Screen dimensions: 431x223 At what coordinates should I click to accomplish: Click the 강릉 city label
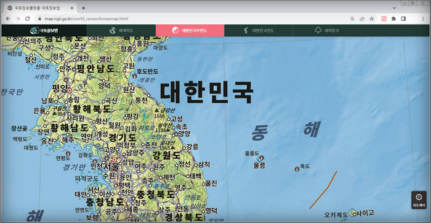point(192,146)
